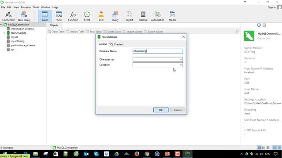Viewport: 282px width, 158px height.
Task: Open the Event toolbar icon
Action: click(x=87, y=16)
